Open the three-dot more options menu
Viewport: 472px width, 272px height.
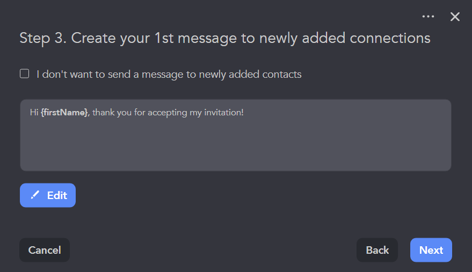coord(428,17)
